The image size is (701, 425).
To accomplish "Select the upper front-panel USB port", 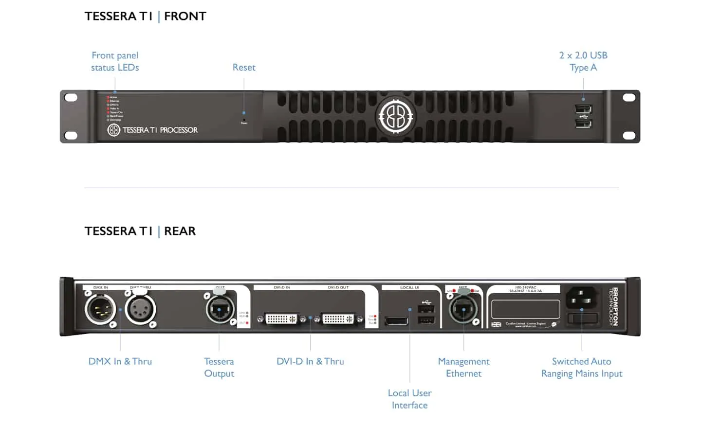I will pyautogui.click(x=583, y=109).
